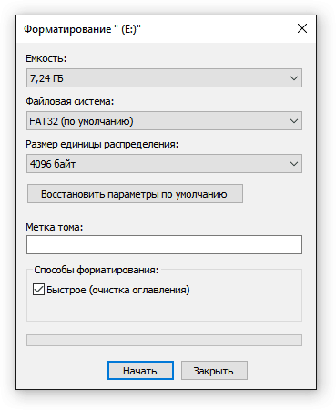Click the Закрыть button
The height and width of the screenshot is (410, 336).
click(x=214, y=371)
